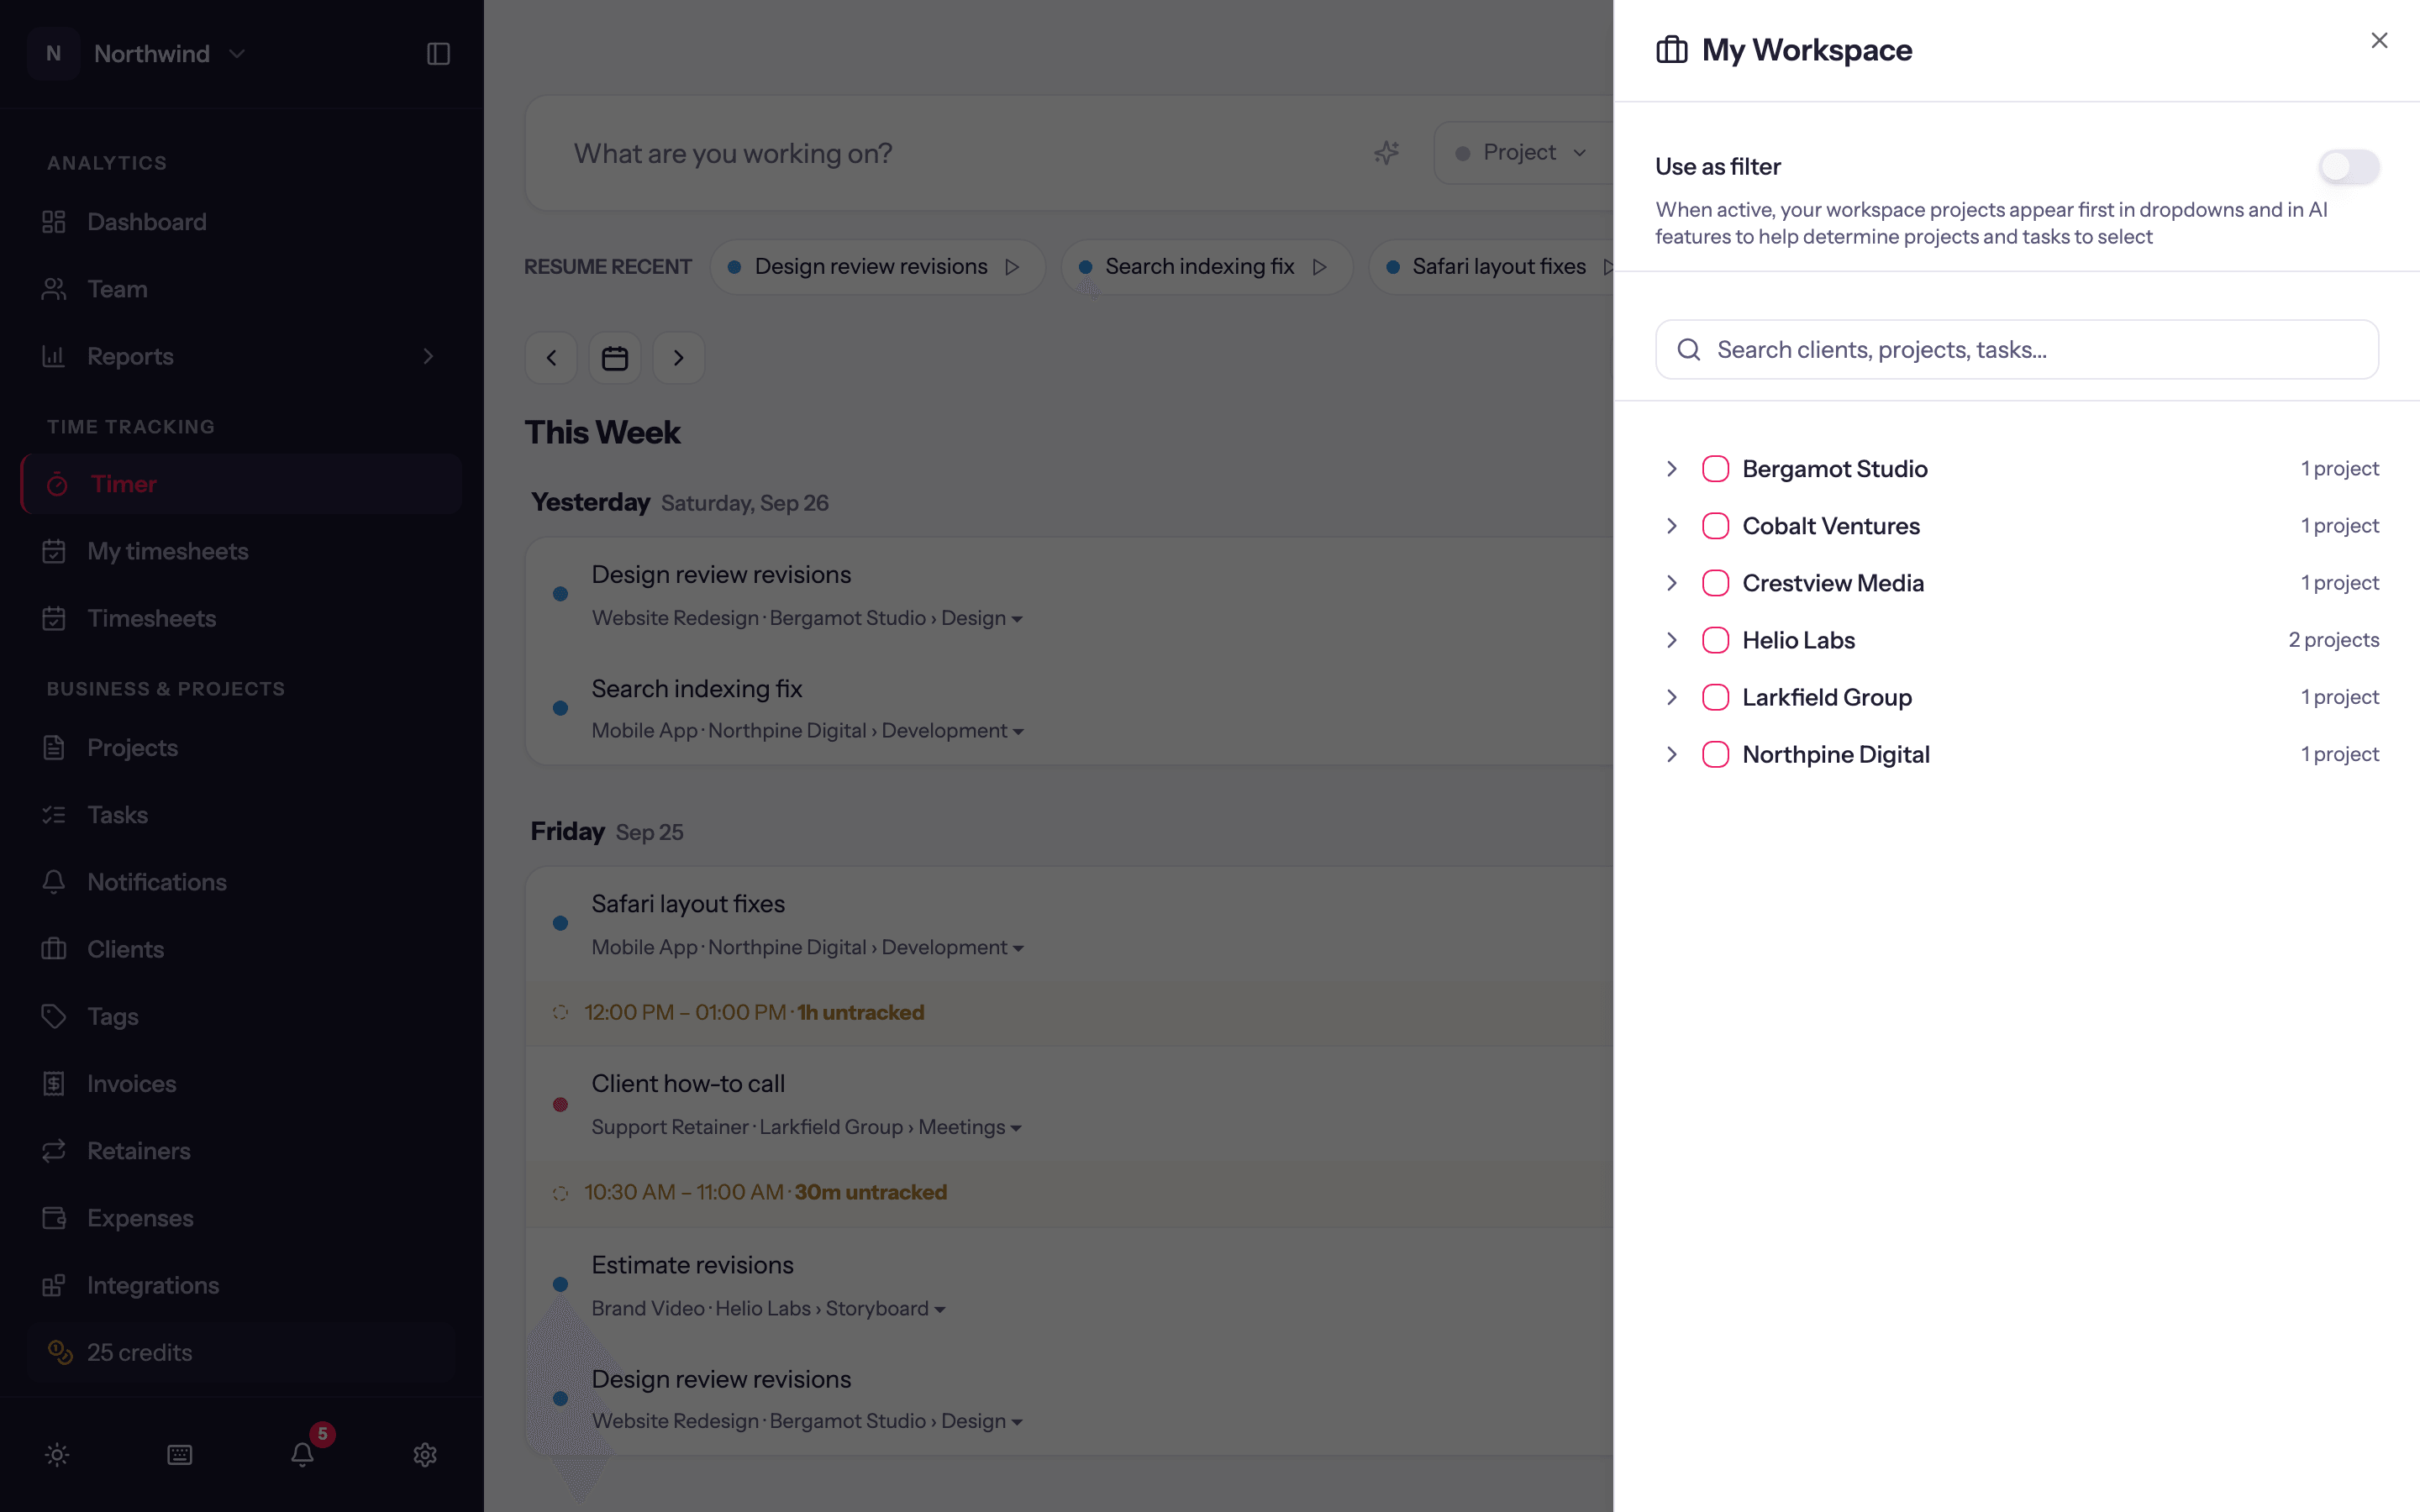This screenshot has width=2420, height=1512.
Task: Open Retainers in the sidebar
Action: pyautogui.click(x=241, y=1151)
